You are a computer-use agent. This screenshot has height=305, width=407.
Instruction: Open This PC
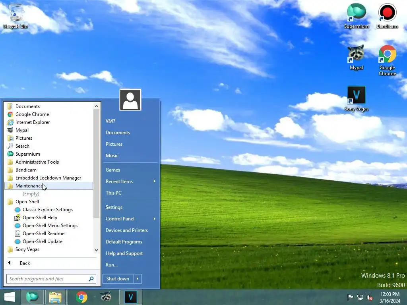(x=130, y=193)
